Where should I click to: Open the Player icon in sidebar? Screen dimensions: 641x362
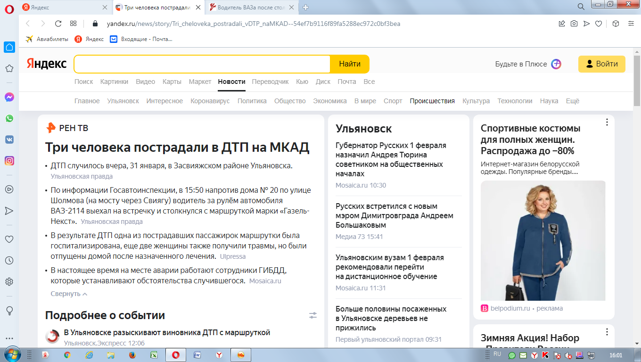(9, 189)
